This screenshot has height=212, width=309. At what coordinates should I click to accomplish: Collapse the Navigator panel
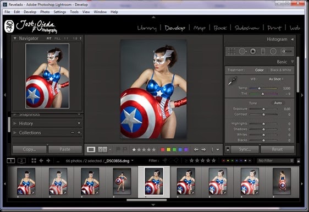[15, 38]
